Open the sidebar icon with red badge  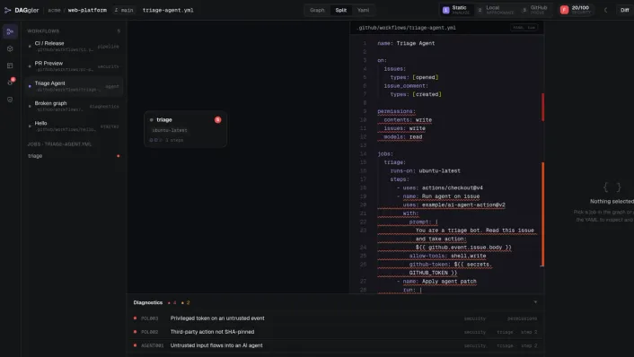click(x=10, y=83)
